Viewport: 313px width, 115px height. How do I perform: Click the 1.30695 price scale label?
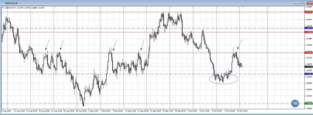tap(308, 89)
